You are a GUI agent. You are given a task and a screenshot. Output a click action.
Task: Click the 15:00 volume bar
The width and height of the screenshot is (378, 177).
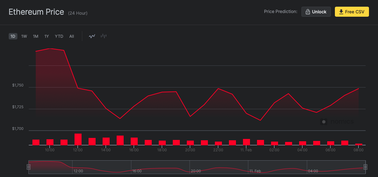click(x=120, y=140)
